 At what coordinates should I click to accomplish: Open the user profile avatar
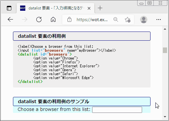[144, 20]
